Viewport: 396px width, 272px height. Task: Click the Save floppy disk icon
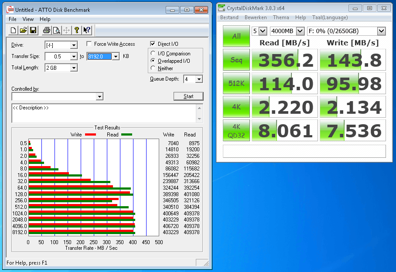click(x=33, y=30)
